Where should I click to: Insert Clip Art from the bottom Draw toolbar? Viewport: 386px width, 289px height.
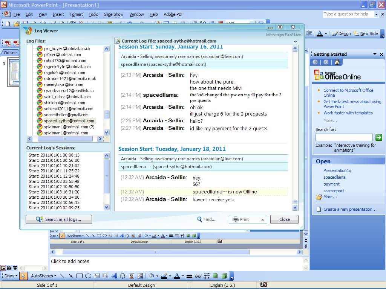(x=132, y=276)
